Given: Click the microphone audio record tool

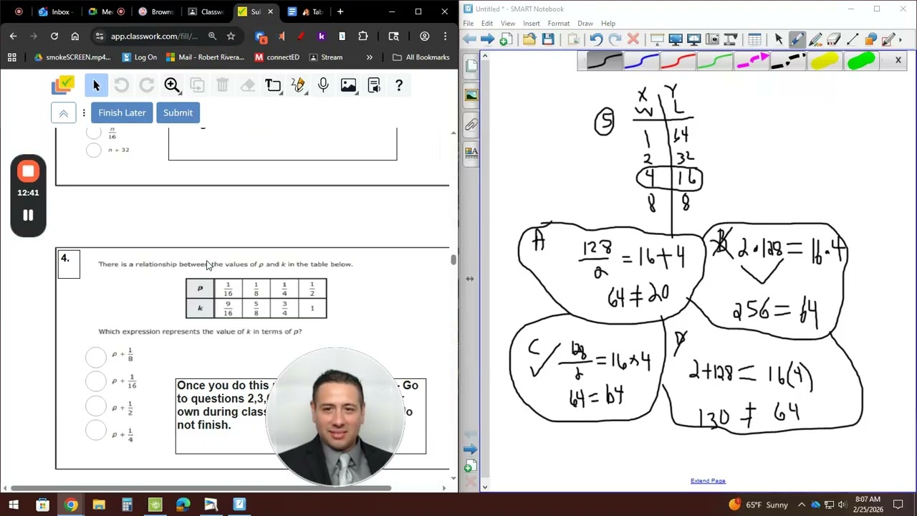Looking at the screenshot, I should (x=323, y=85).
